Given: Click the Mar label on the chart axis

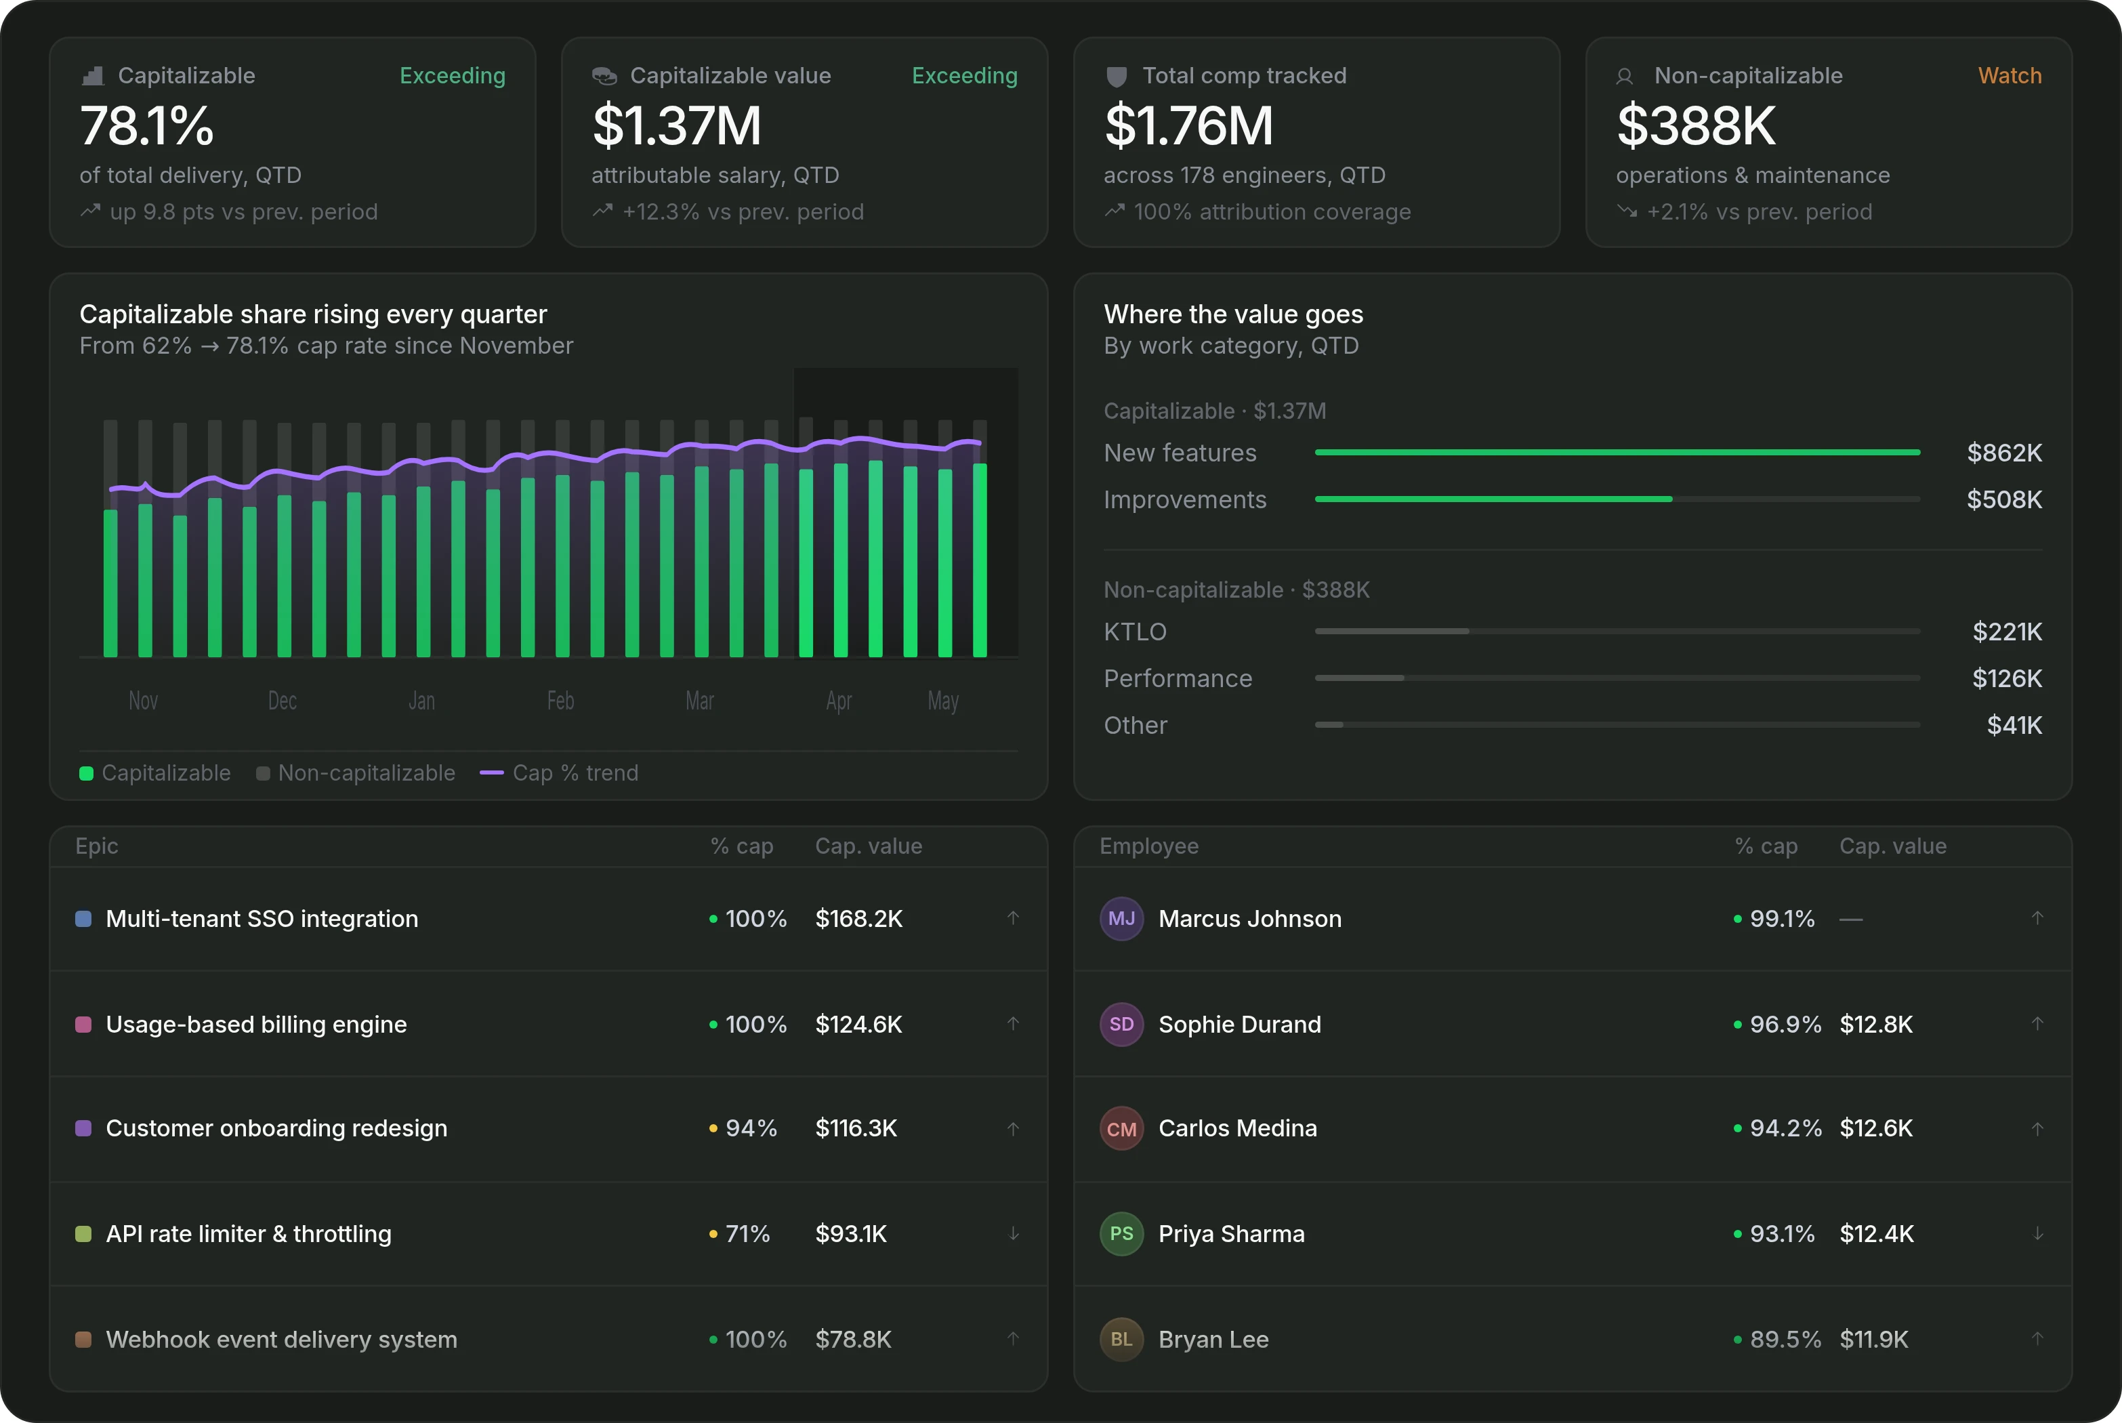Looking at the screenshot, I should [699, 701].
